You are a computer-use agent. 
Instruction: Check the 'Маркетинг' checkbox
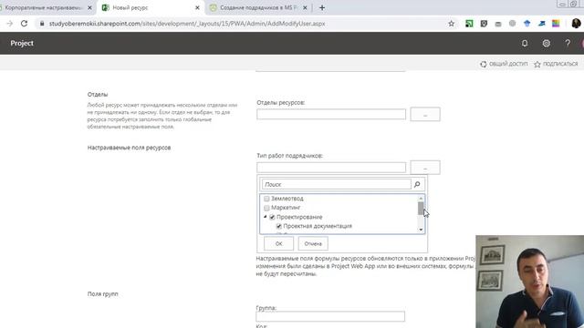(266, 208)
